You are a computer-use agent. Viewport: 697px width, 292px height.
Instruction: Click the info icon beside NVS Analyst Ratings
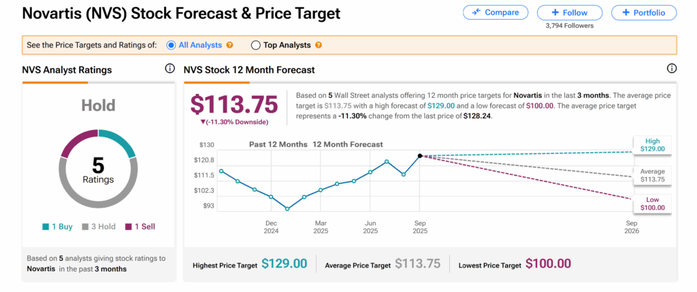tap(169, 69)
